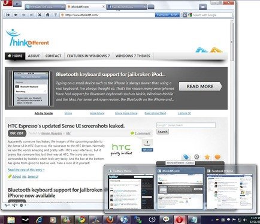Stop page loading with the X button
The image size is (260, 224).
pos(40,15)
